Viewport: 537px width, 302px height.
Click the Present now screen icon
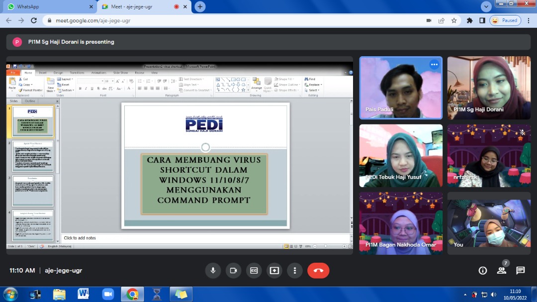coord(274,270)
